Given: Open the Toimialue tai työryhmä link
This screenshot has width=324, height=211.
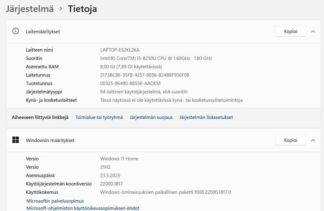Looking at the screenshot, I should (99, 117).
